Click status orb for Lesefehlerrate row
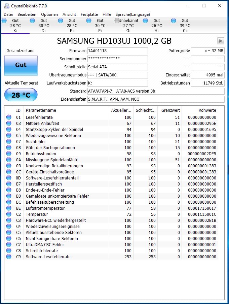 (x=9, y=117)
